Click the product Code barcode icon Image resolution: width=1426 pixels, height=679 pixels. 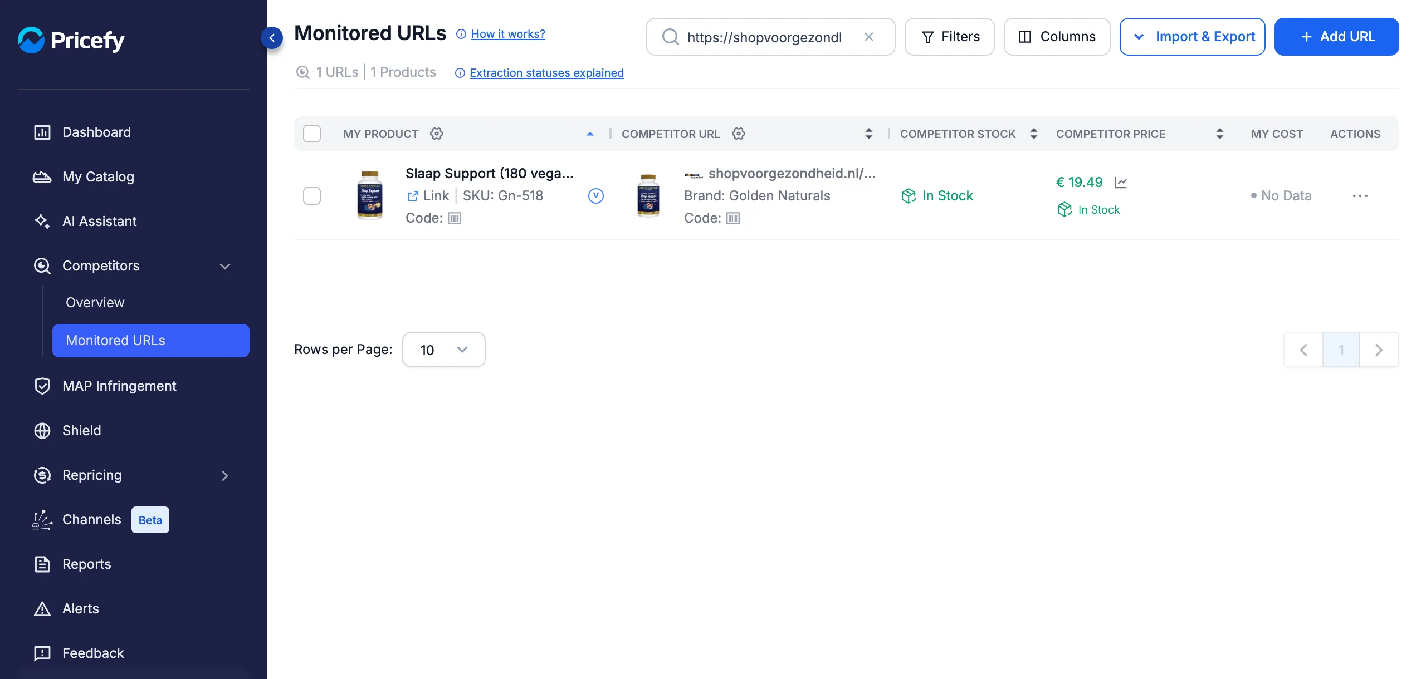coord(455,218)
